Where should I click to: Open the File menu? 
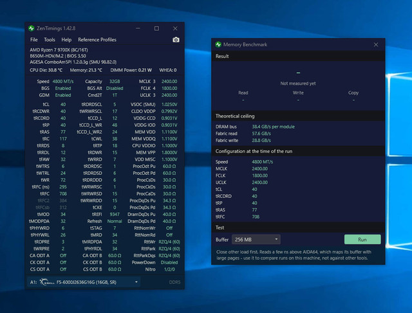pyautogui.click(x=34, y=40)
